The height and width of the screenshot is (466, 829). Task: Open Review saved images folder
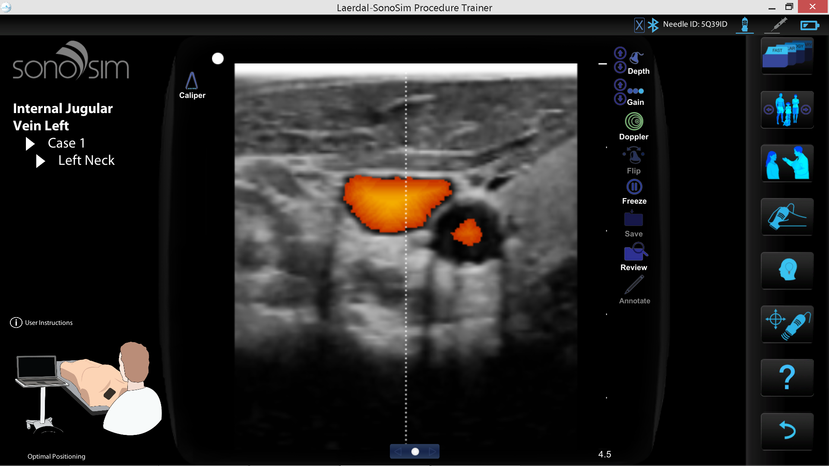634,252
